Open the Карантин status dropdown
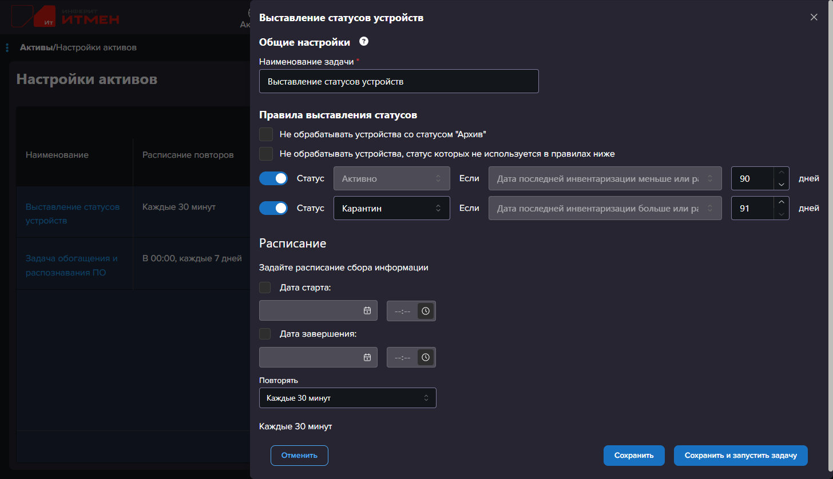This screenshot has width=833, height=479. point(391,209)
